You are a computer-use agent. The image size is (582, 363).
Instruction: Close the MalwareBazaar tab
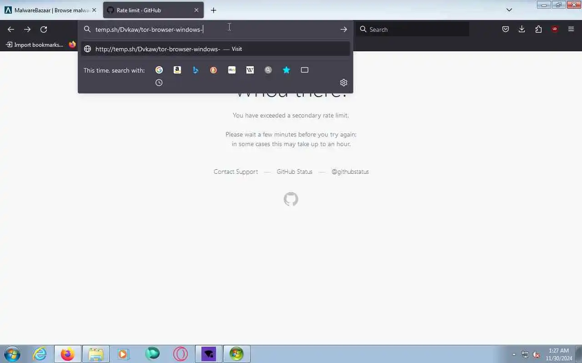94,10
